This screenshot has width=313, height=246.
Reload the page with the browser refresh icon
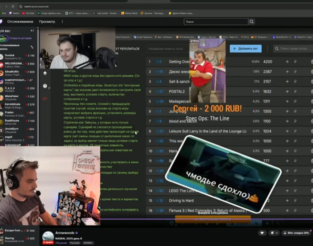click(x=13, y=6)
